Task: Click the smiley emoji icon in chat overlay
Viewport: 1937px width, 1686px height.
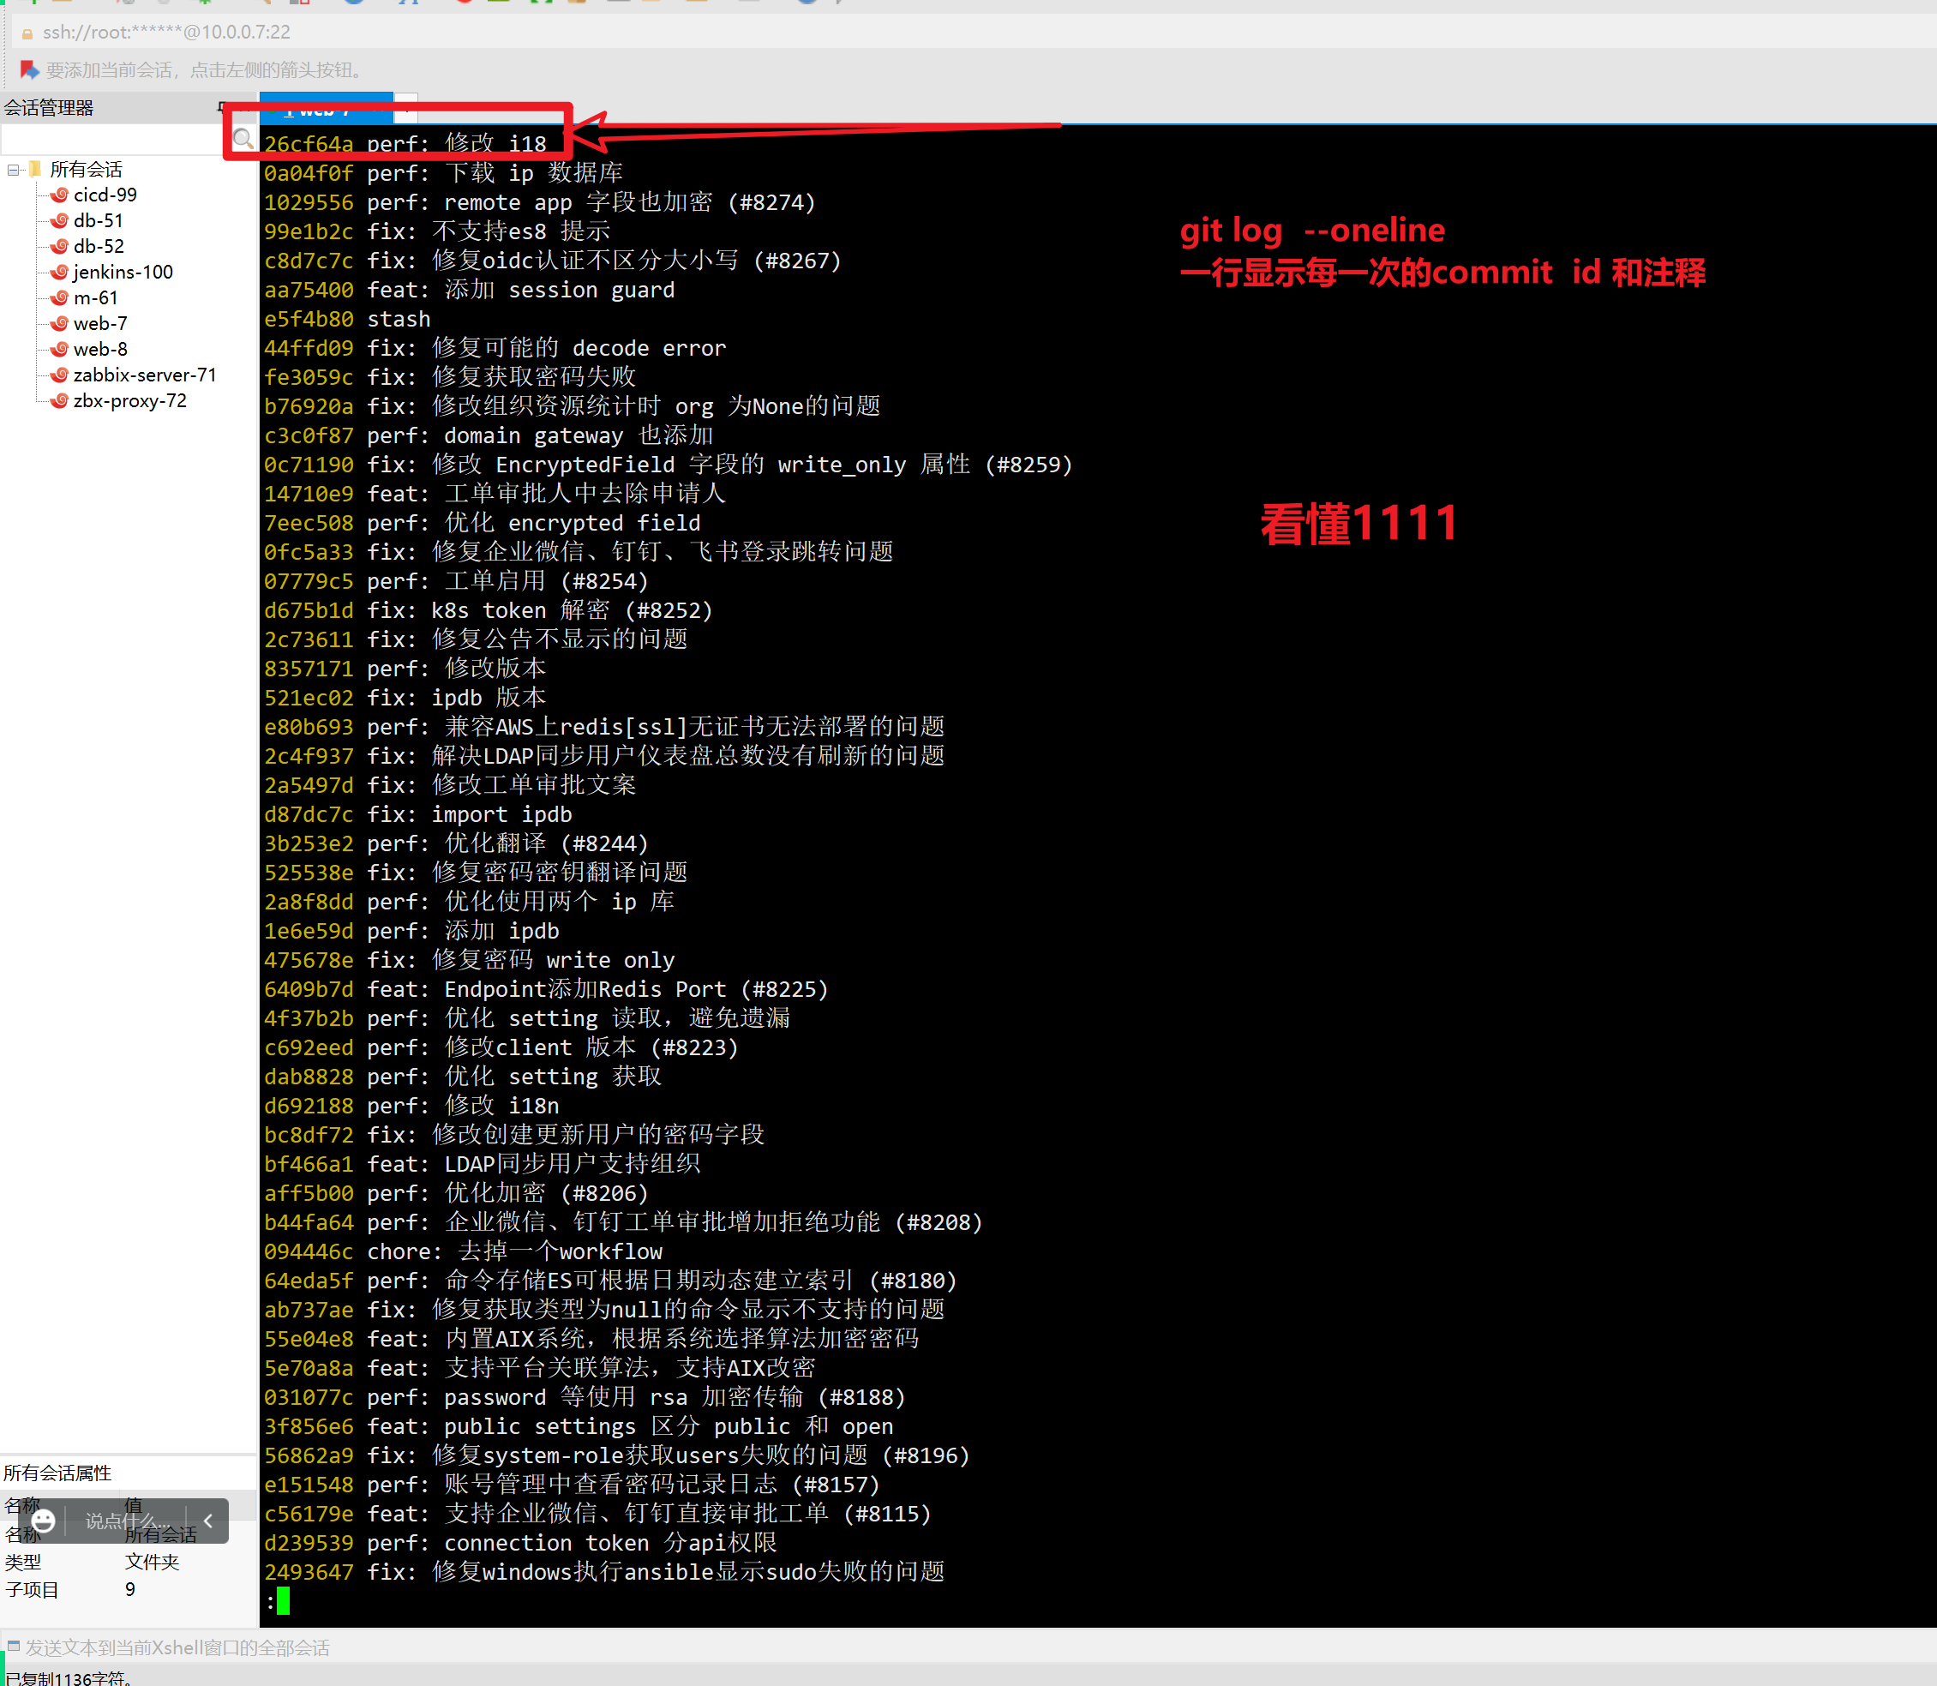Action: (43, 1521)
